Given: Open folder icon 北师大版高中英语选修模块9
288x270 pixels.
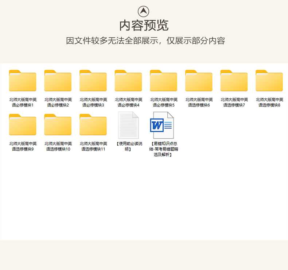Looking at the screenshot, I should (23, 125).
